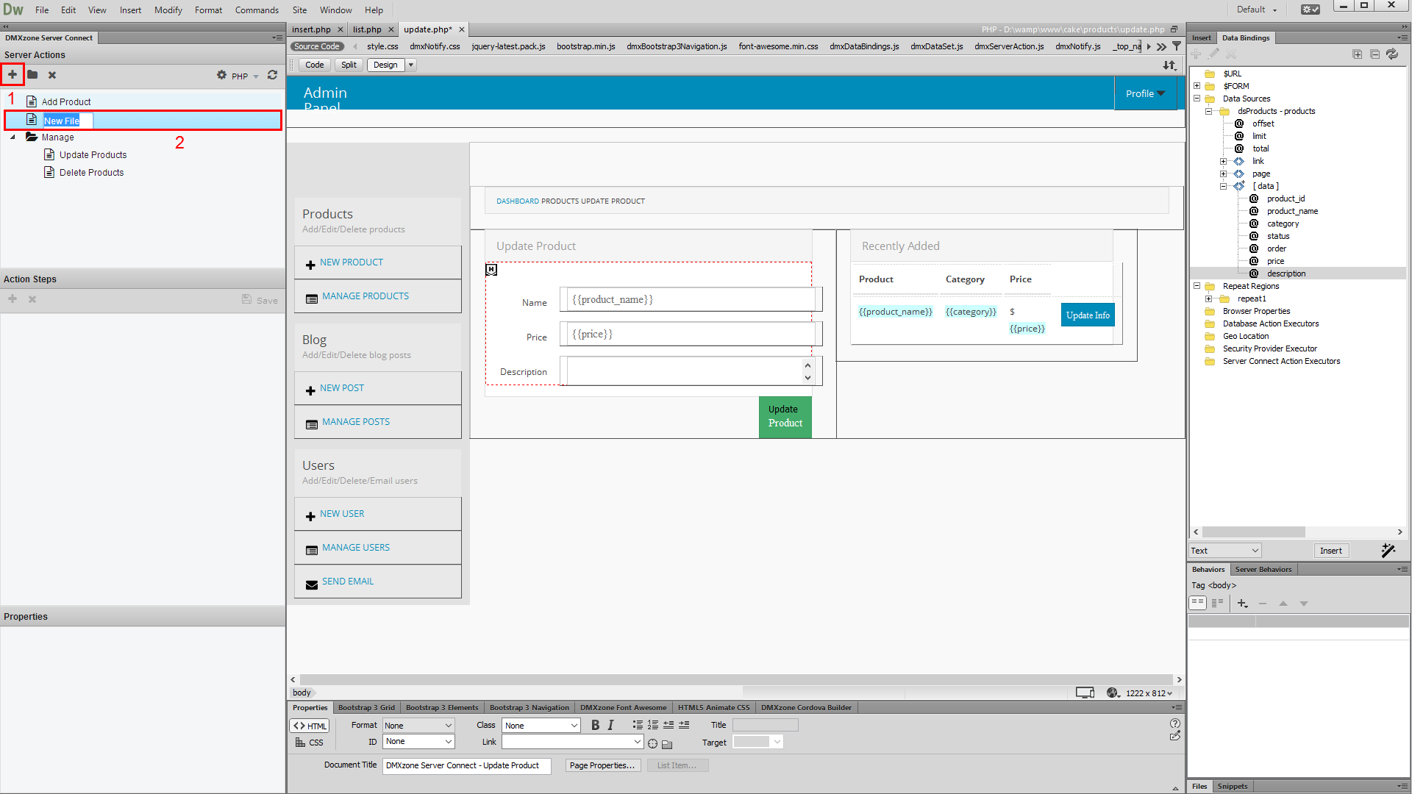Refresh the Data Bindings tree
The height and width of the screenshot is (794, 1412).
(x=1392, y=54)
